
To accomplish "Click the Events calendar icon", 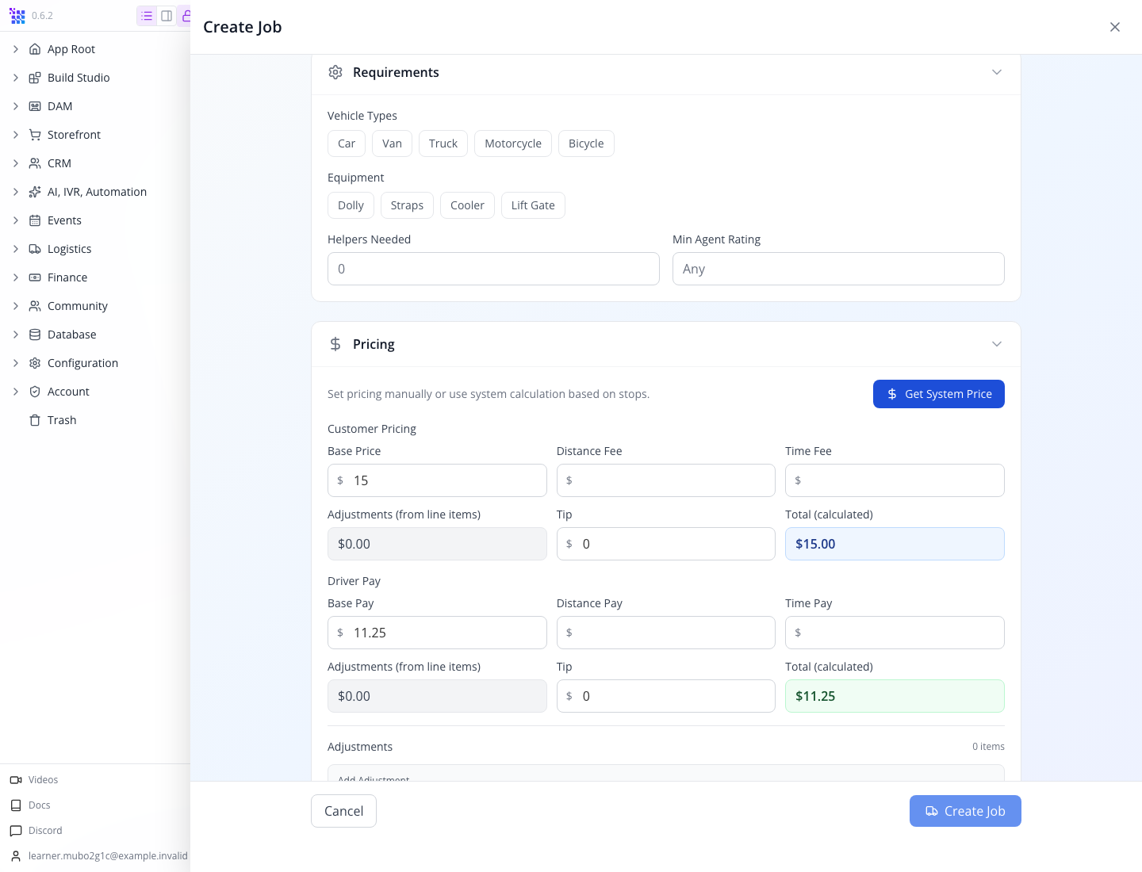I will (x=35, y=220).
